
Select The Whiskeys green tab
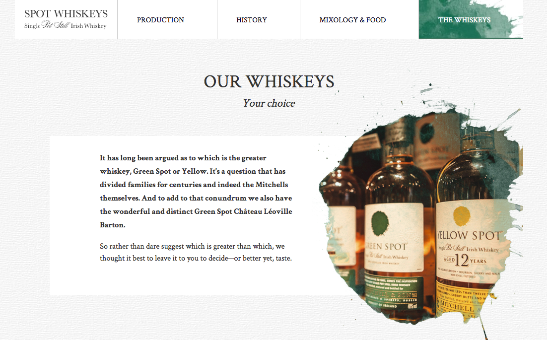point(471,19)
